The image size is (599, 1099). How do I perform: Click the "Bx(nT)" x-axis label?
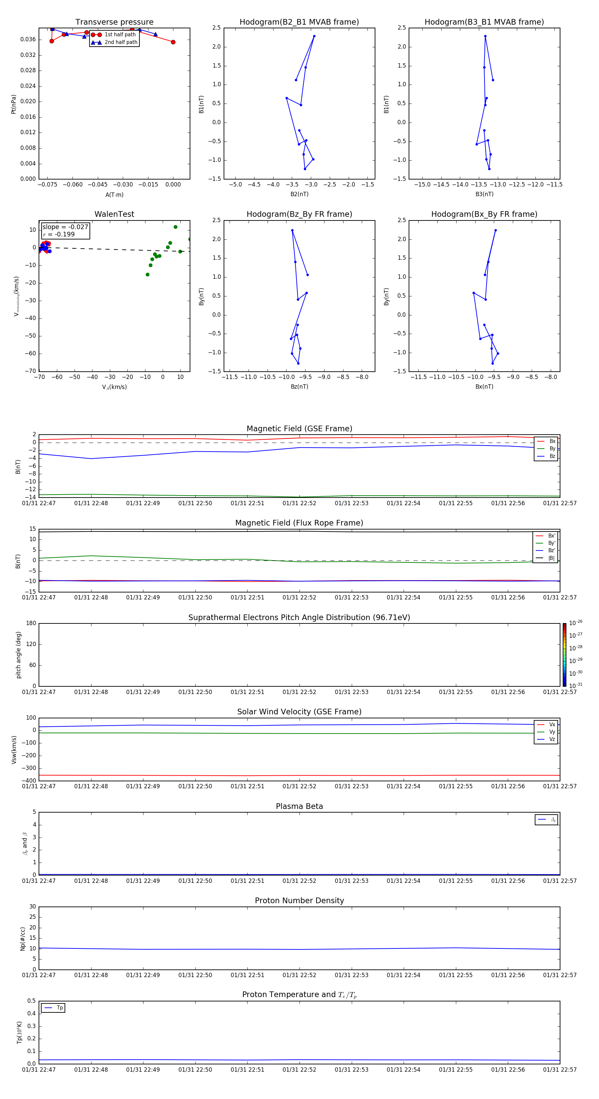tap(484, 387)
